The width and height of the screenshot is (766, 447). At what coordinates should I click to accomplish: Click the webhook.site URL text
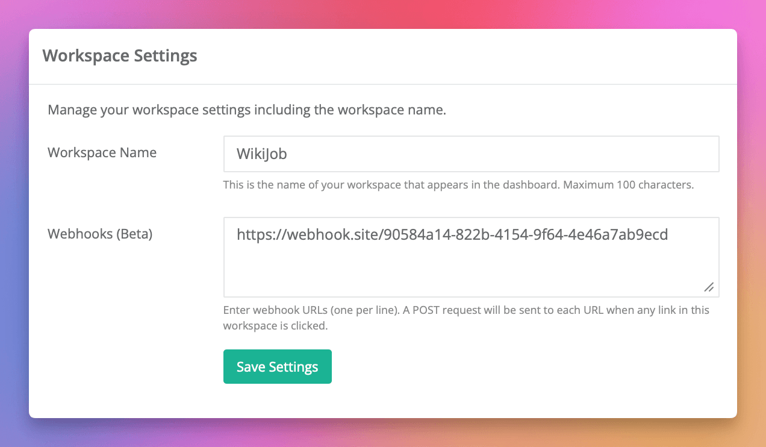[452, 235]
